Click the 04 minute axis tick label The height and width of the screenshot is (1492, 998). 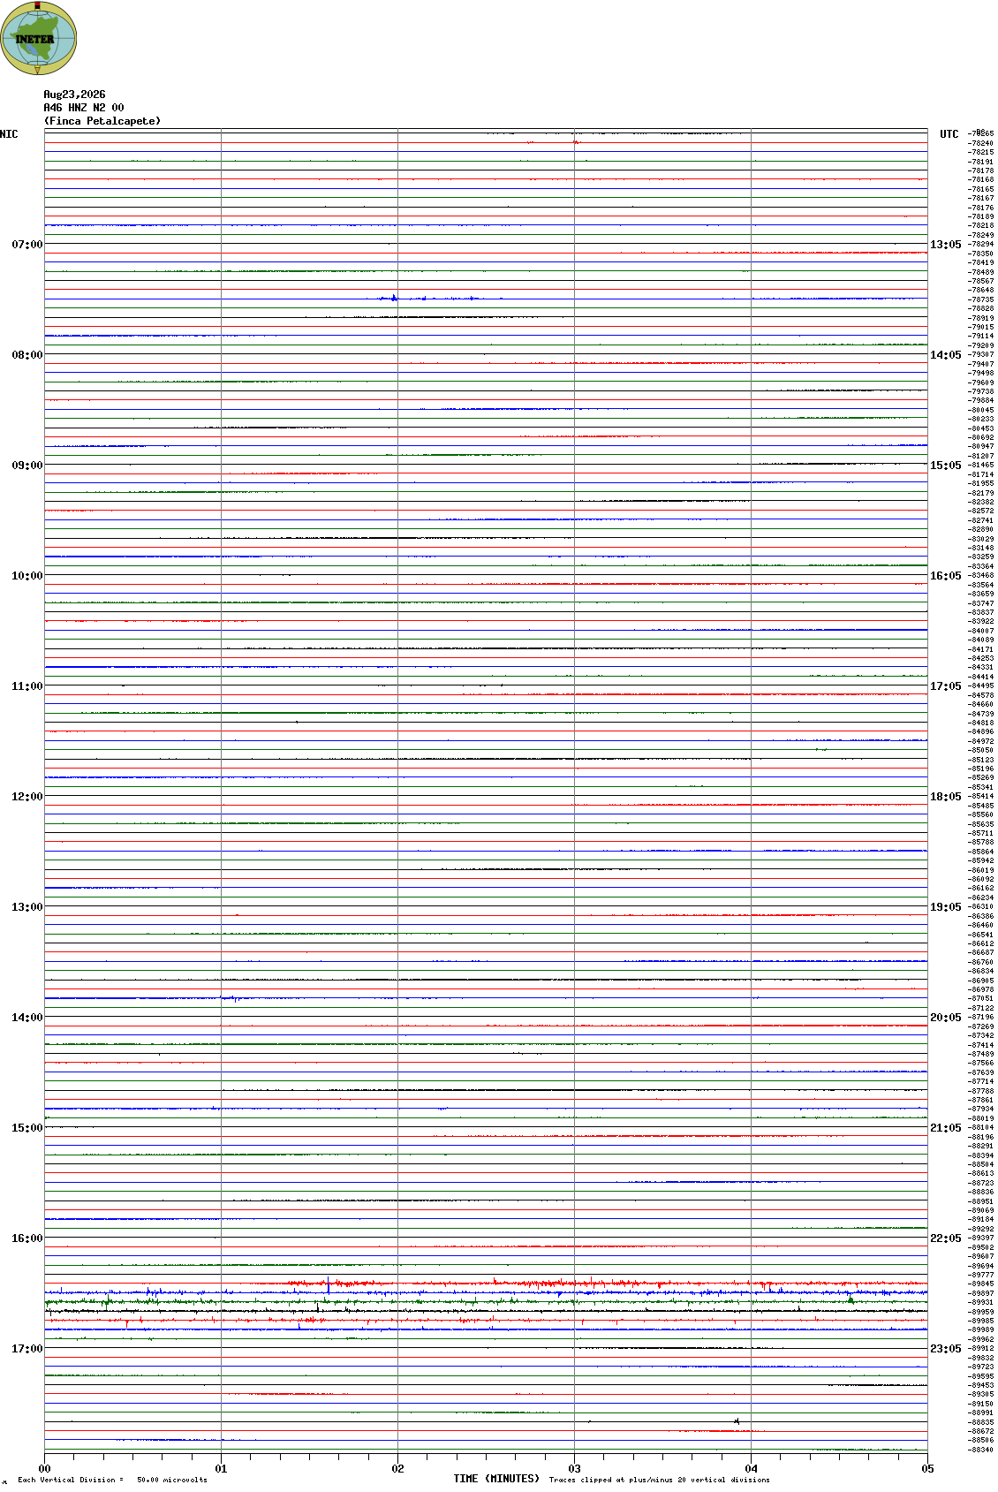click(x=751, y=1469)
